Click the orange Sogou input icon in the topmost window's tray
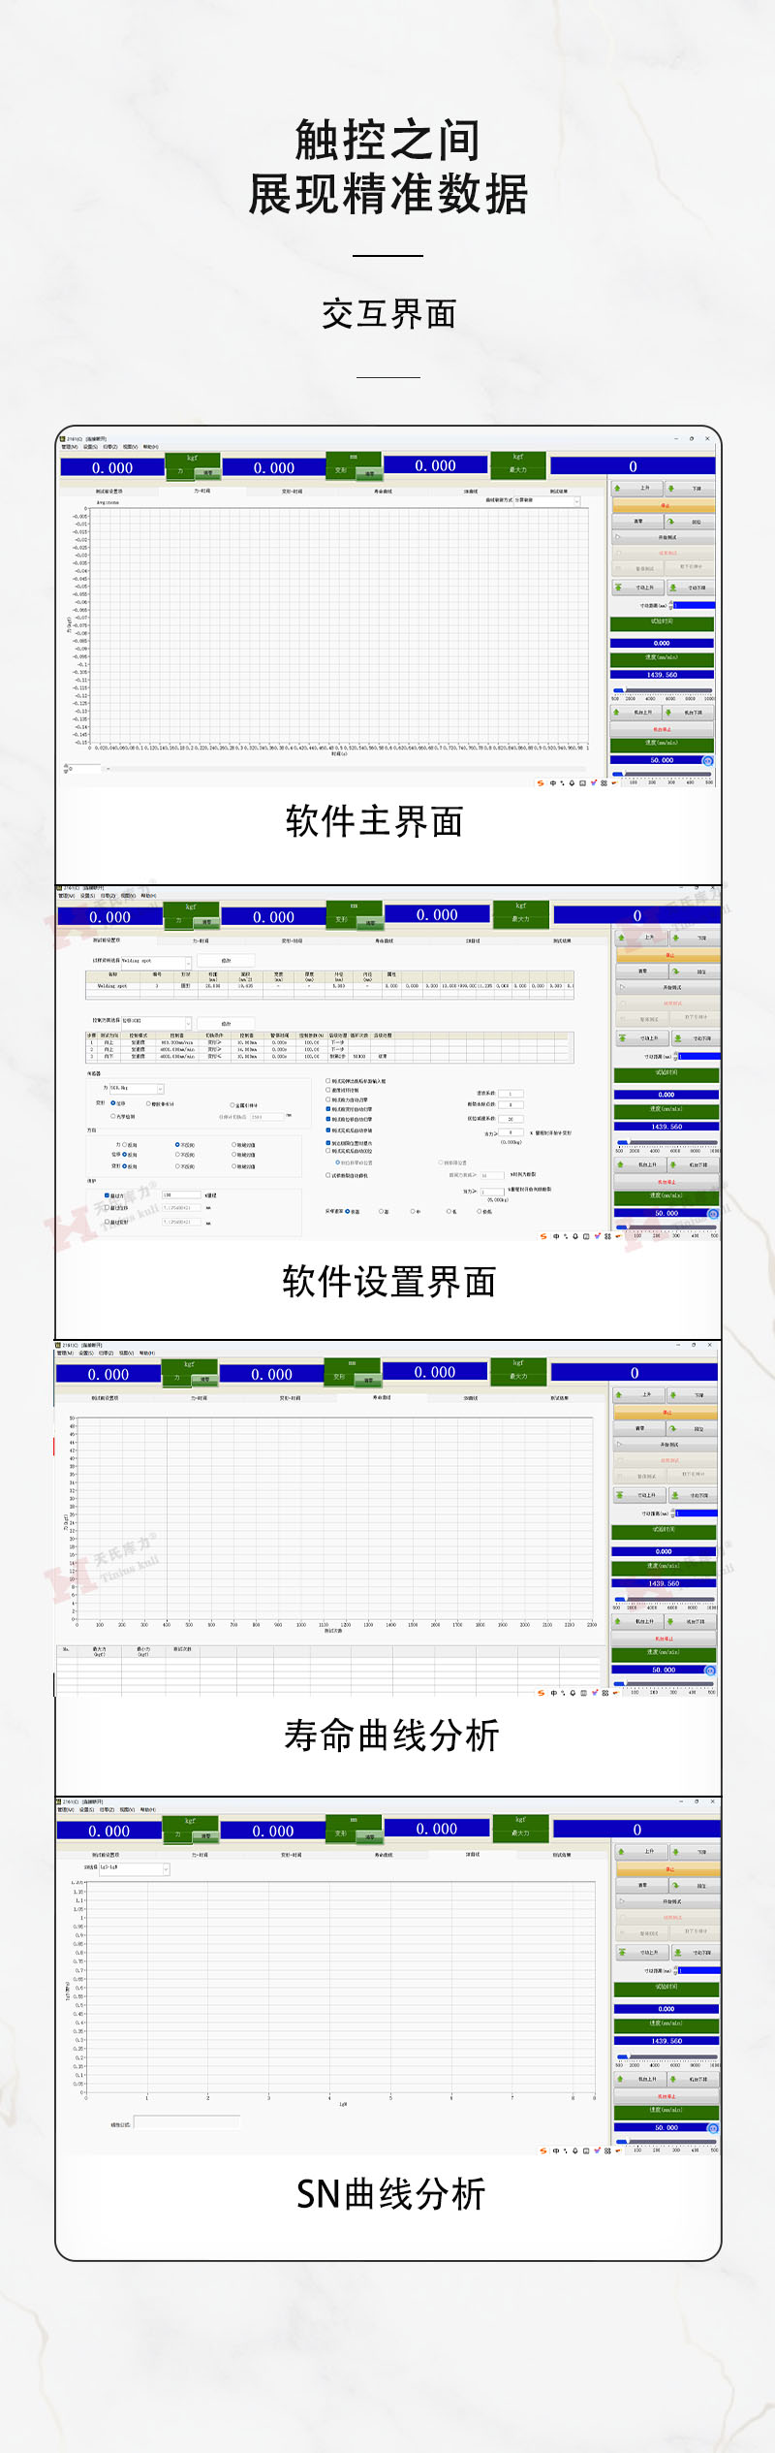 click(540, 782)
